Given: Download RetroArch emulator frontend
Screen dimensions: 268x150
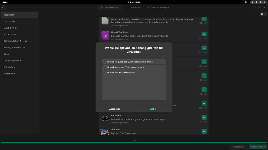Looking at the screenshot, I should tap(204, 117).
